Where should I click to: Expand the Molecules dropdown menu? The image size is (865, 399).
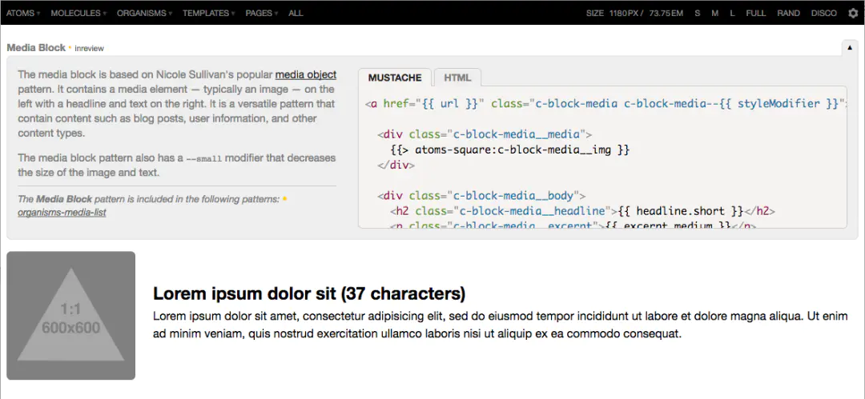click(78, 13)
